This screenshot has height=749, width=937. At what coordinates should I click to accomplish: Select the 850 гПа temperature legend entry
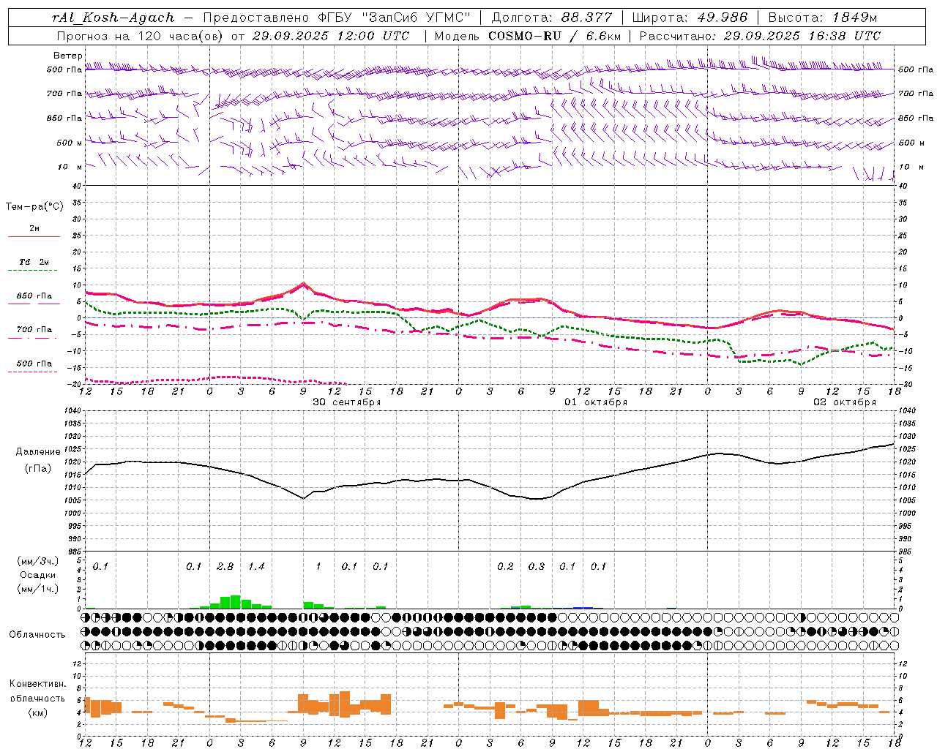point(34,296)
